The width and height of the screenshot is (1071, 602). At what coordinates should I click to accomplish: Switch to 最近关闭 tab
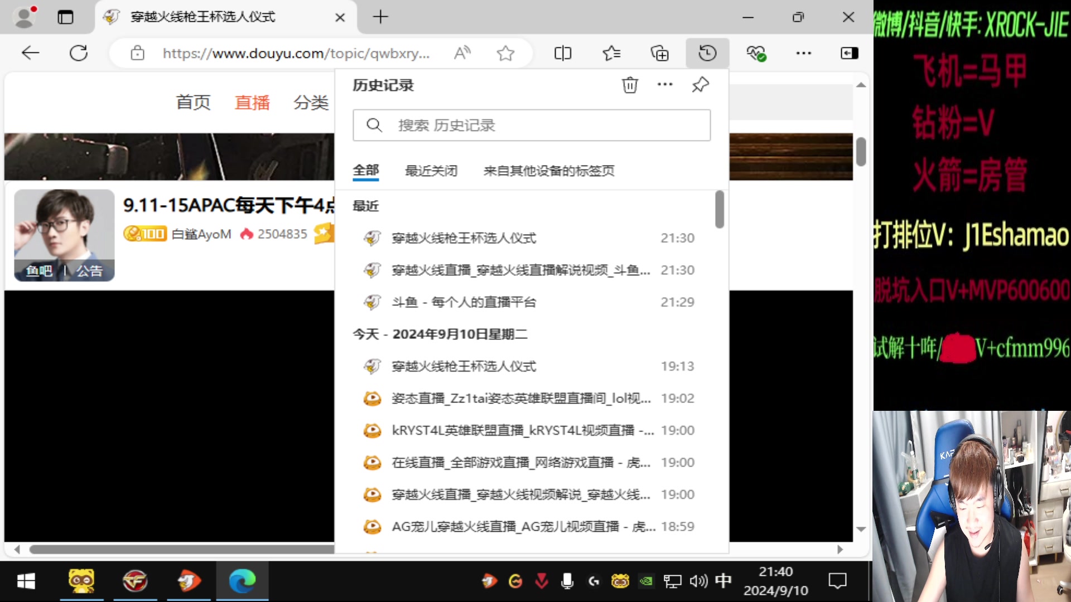(x=431, y=171)
